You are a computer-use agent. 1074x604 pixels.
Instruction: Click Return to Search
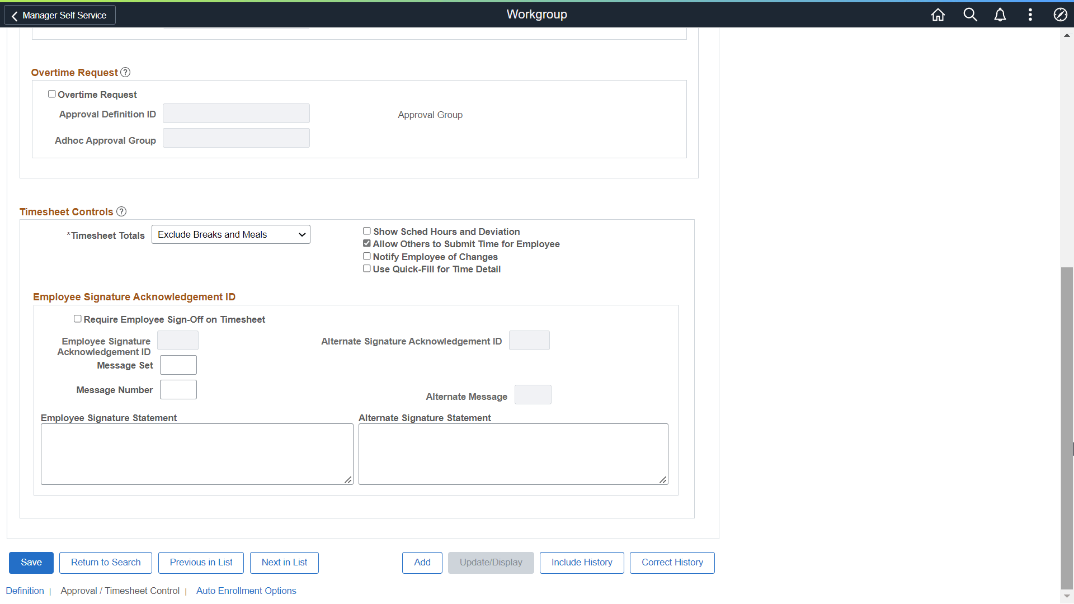105,562
